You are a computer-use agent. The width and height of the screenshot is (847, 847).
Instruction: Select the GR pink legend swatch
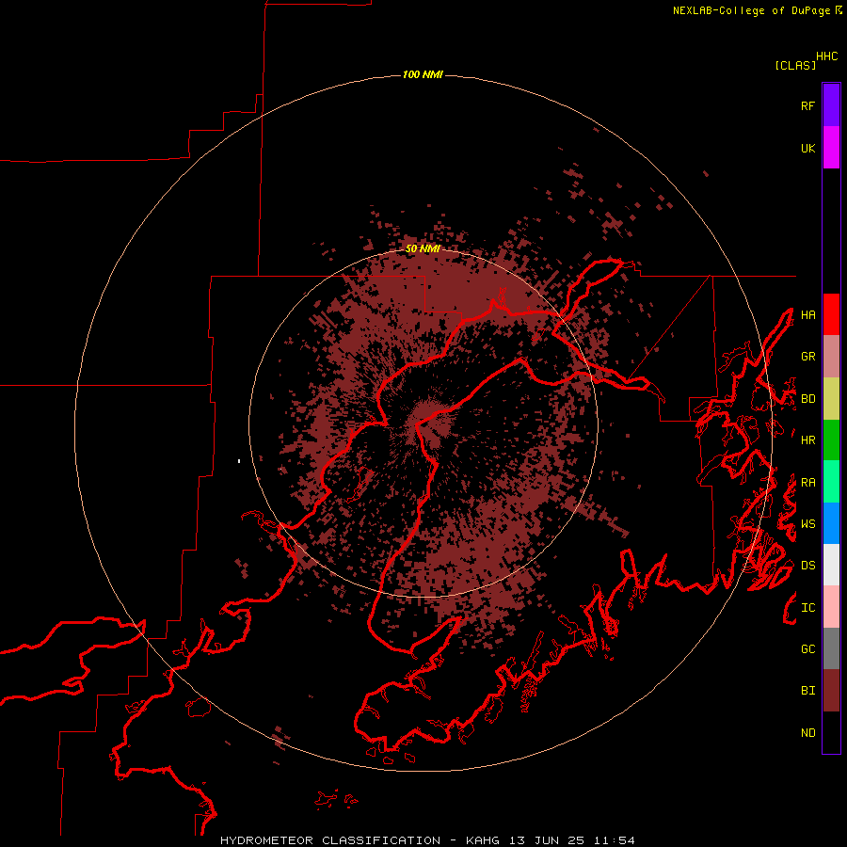coord(831,357)
